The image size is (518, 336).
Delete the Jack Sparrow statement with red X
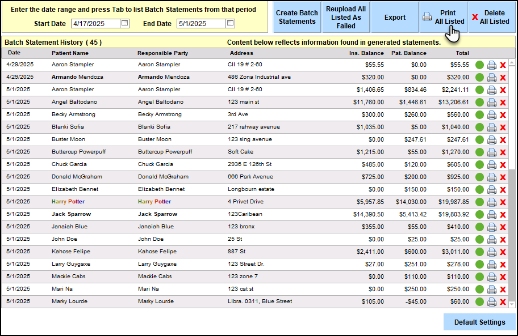(x=503, y=215)
